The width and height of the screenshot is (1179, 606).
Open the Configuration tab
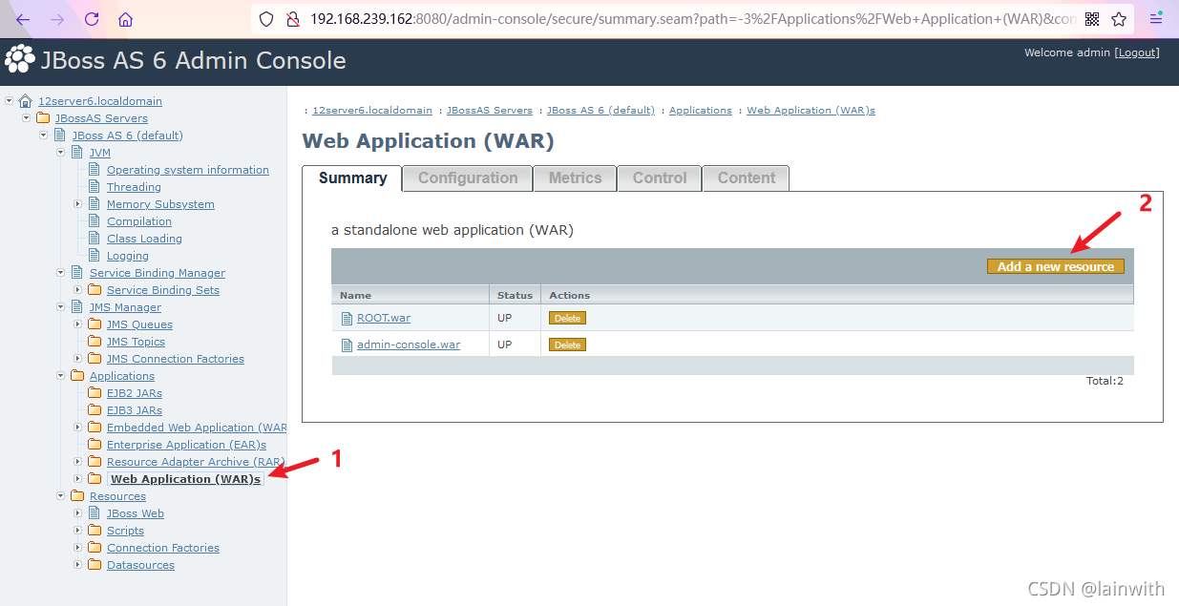point(468,178)
